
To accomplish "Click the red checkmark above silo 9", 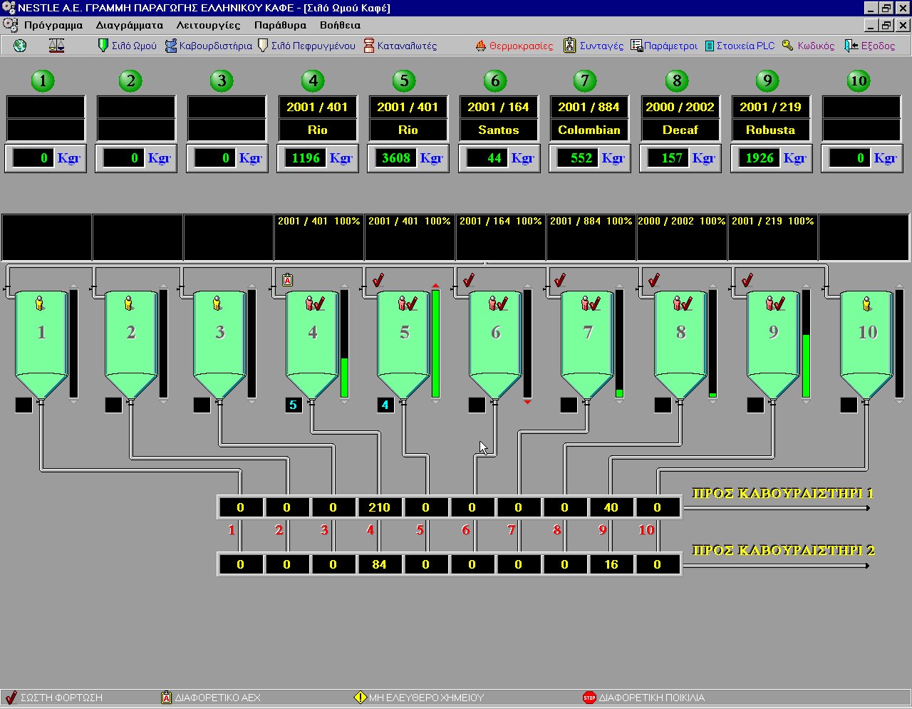I will 747,280.
